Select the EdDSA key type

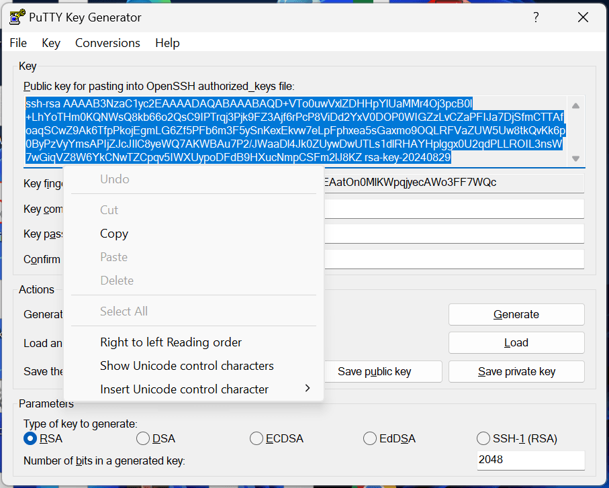coord(389,438)
